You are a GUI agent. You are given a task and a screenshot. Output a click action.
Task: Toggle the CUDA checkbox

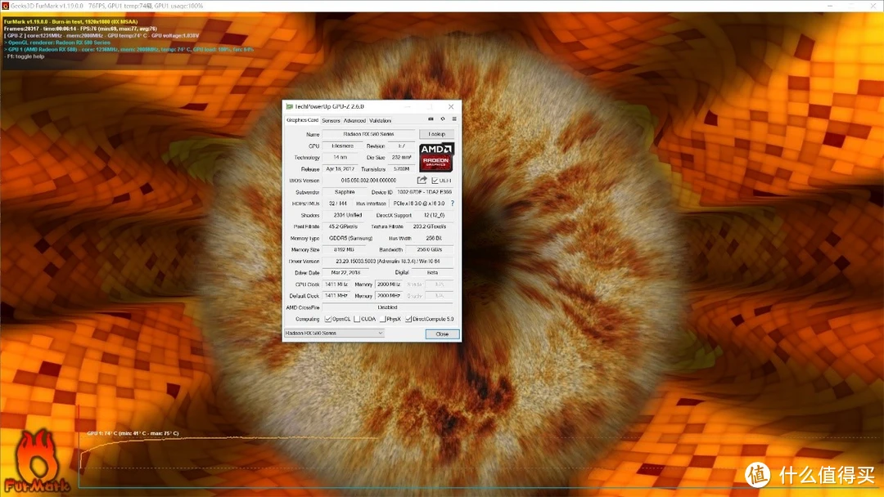tap(357, 319)
